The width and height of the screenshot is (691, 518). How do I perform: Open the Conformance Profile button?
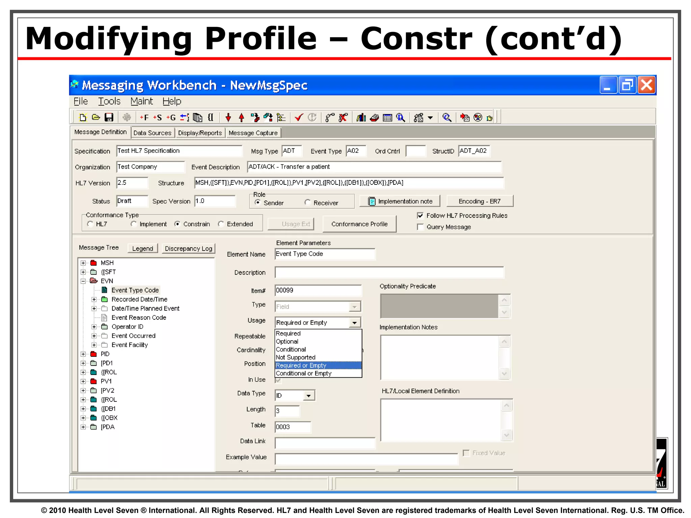coord(359,224)
